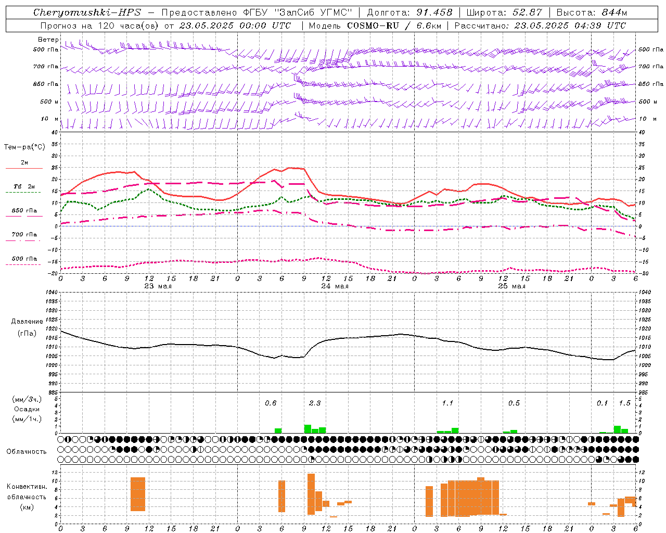Click the latitude value 52.87
The height and width of the screenshot is (533, 666).
526,12
